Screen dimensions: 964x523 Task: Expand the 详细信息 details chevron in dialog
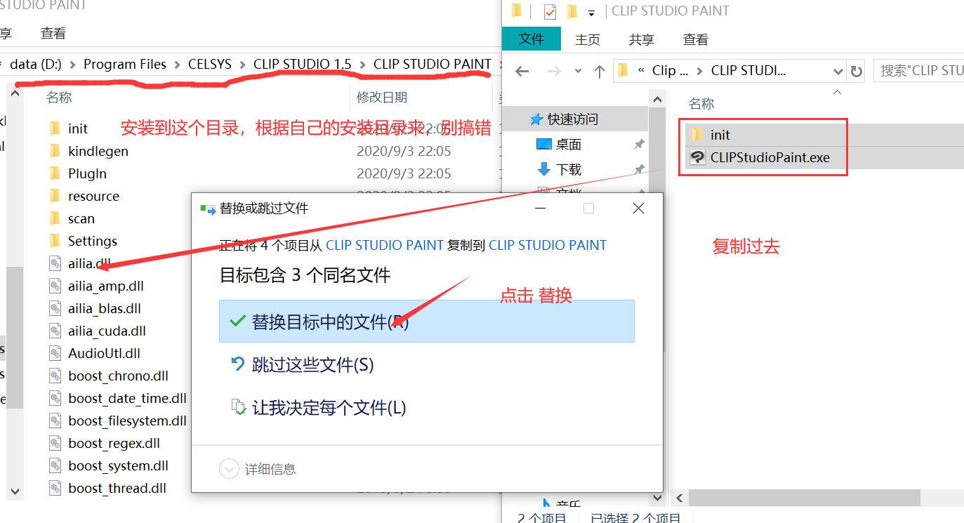click(x=230, y=469)
